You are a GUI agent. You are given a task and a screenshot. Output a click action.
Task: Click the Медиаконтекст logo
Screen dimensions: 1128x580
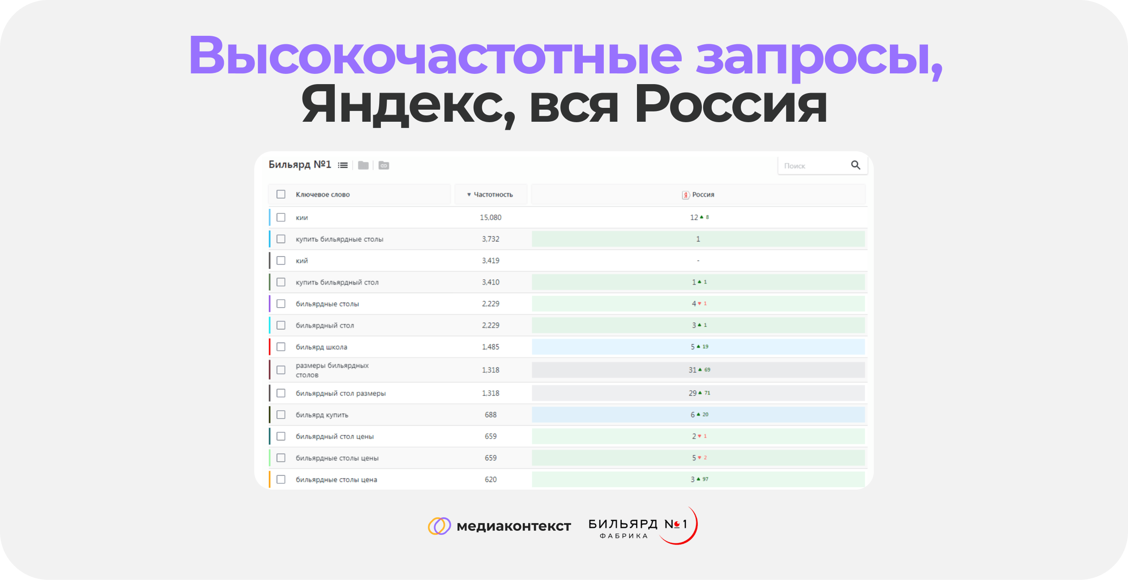click(x=499, y=526)
